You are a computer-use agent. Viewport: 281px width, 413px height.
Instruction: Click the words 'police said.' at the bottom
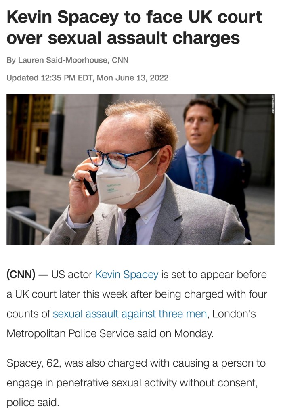coord(33,403)
